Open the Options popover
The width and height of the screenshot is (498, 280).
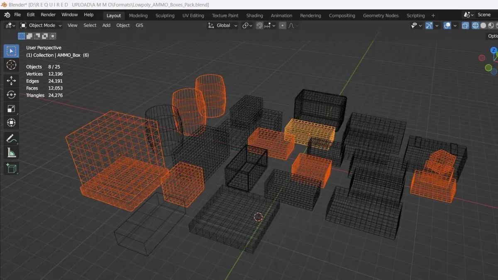tap(493, 36)
